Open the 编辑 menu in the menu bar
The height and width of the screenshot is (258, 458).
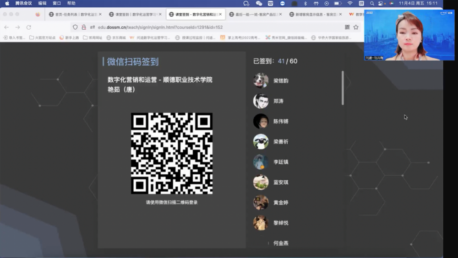click(42, 3)
